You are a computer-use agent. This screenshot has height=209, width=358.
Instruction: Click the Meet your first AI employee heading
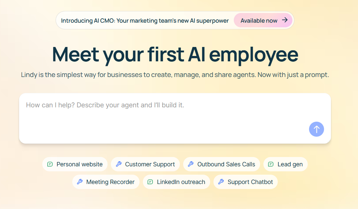point(175,54)
